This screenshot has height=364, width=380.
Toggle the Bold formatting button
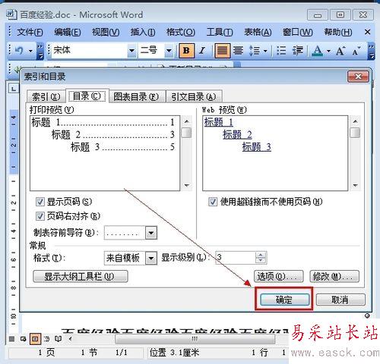tap(186, 51)
